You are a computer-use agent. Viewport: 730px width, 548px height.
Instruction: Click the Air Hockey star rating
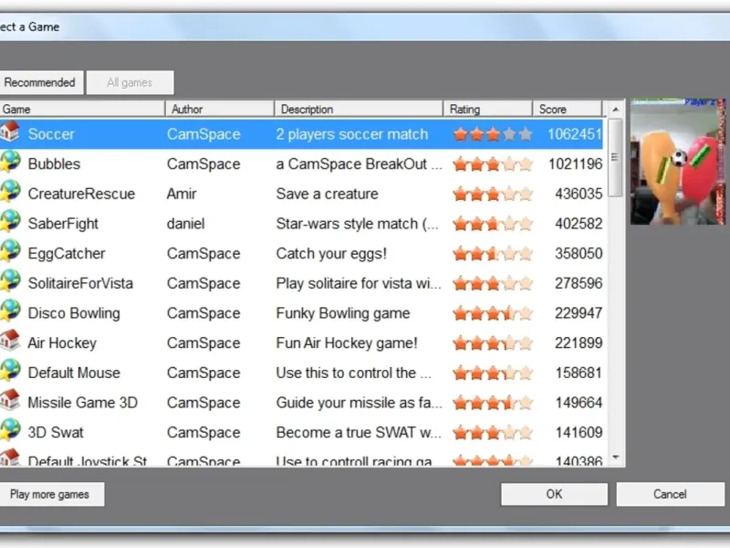[493, 343]
